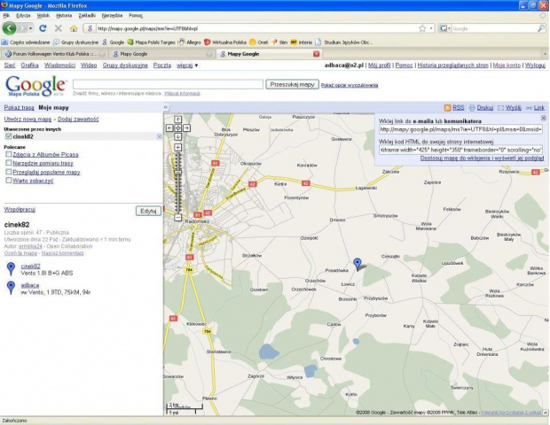Open Onet bookmark in bookmarks toolbar

[x=259, y=42]
